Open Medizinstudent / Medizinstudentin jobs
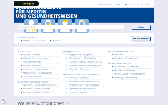168x105 pixels. point(38,73)
